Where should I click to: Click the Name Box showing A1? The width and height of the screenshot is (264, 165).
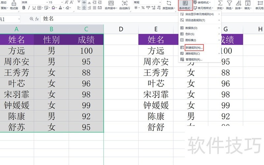click(x=10, y=19)
